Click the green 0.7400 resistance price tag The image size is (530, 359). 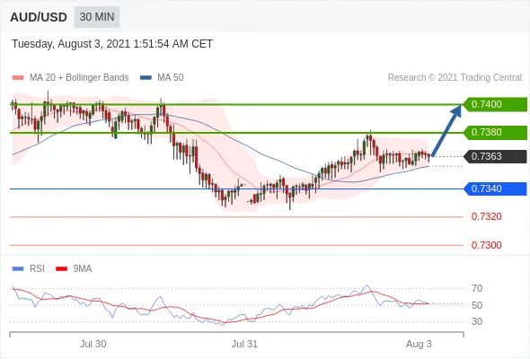pyautogui.click(x=495, y=104)
